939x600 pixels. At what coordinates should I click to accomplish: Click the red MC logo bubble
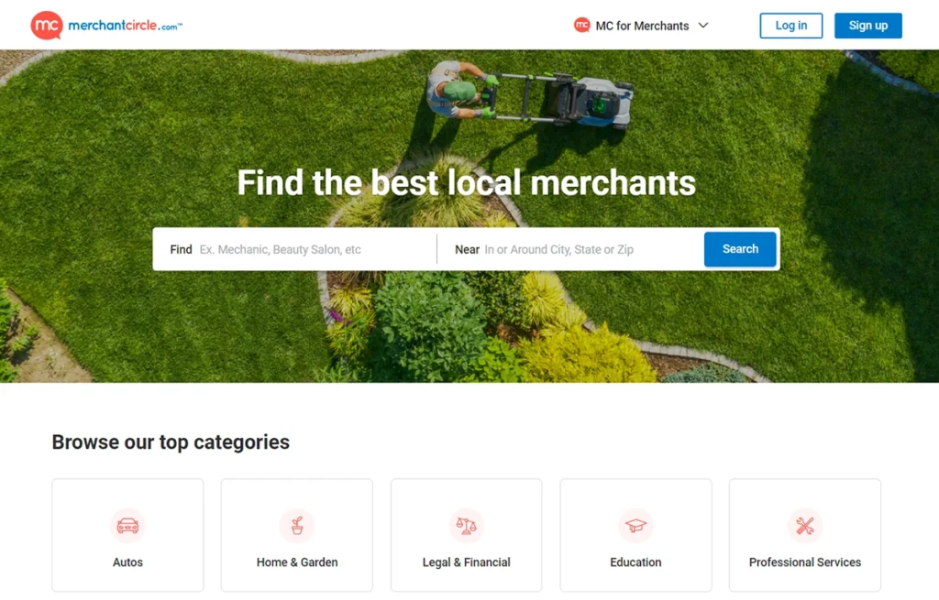point(47,26)
